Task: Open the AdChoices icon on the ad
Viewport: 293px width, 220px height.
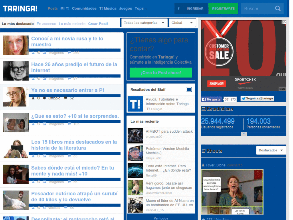Action: pos(284,22)
